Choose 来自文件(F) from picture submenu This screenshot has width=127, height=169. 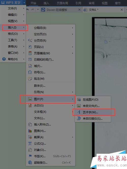pyautogui.click(x=91, y=106)
